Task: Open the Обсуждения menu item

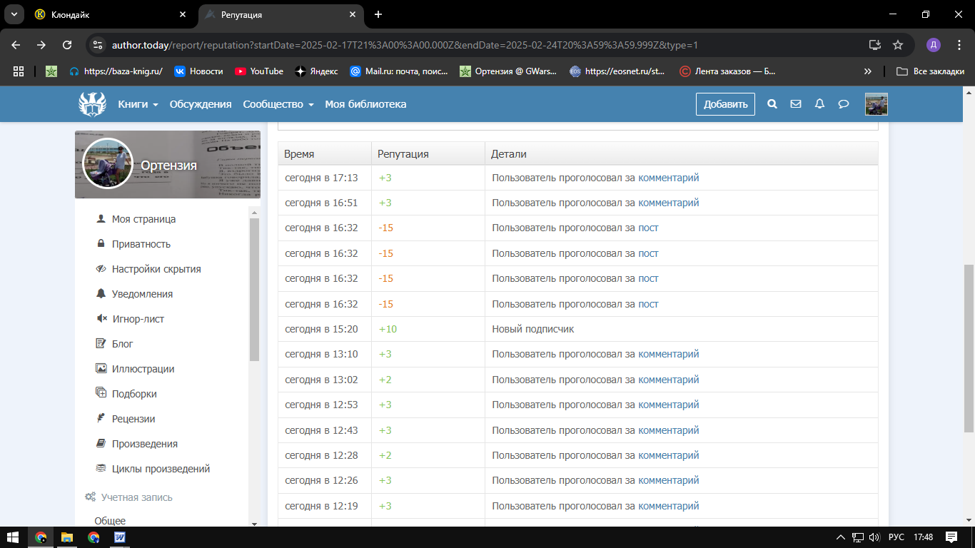Action: tap(201, 104)
